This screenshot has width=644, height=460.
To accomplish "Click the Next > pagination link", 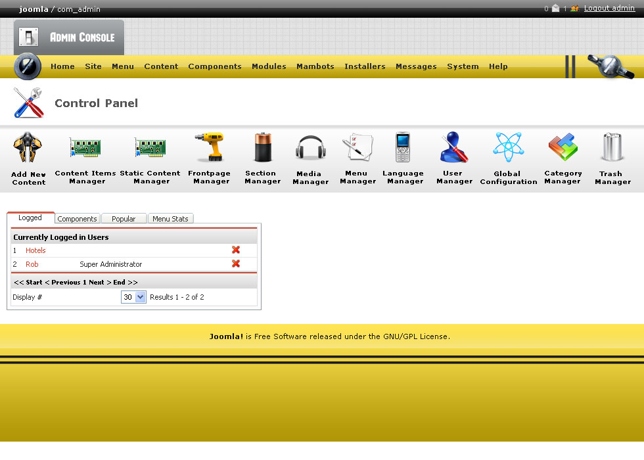I will tap(100, 283).
